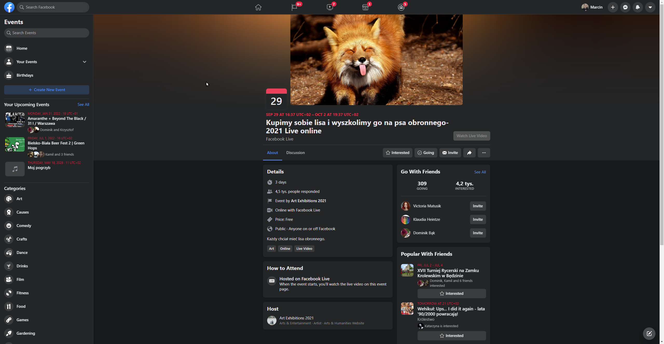Switch to the Discussion tab
Viewport: 664px width, 344px height.
[x=295, y=153]
